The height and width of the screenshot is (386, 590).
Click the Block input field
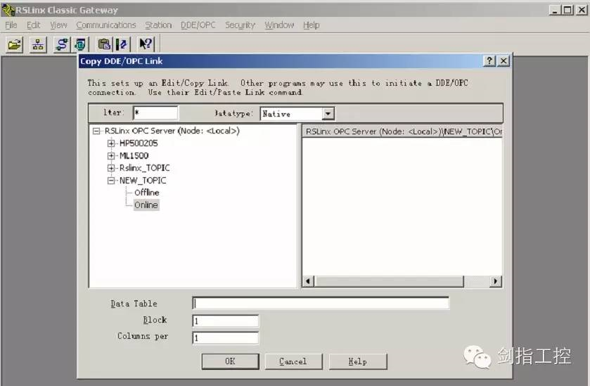[x=226, y=321]
